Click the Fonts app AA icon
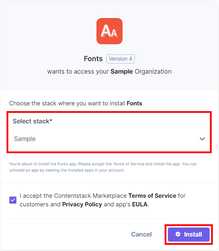Screen dimensions: 219x251 (x=109, y=31)
